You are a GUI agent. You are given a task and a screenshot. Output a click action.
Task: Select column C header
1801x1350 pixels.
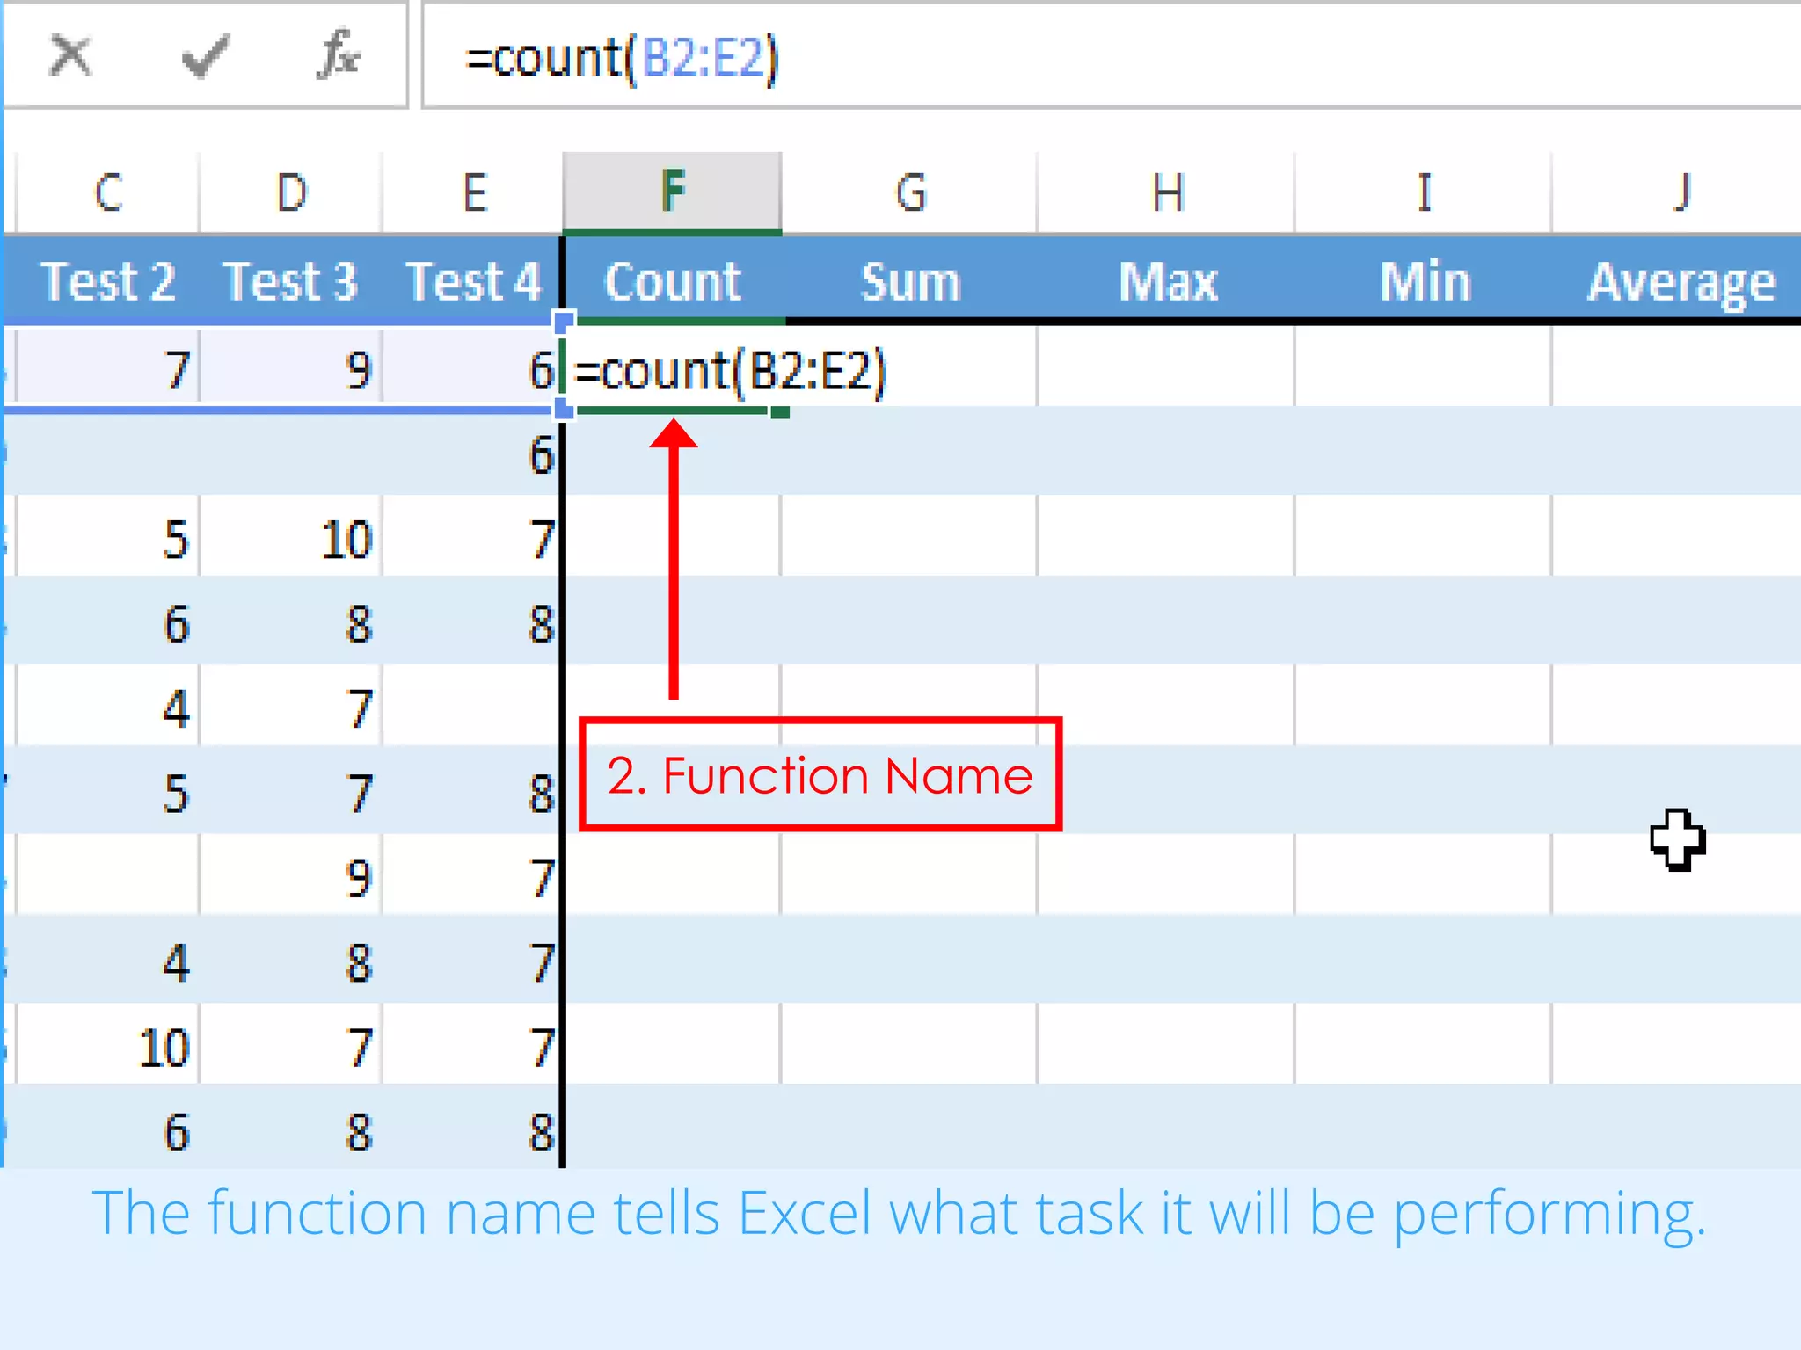pyautogui.click(x=108, y=192)
